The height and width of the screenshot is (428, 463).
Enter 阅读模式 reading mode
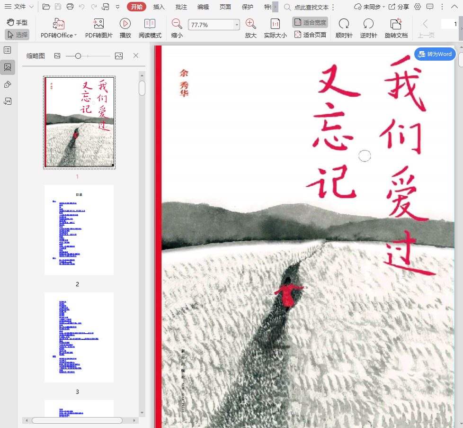pyautogui.click(x=150, y=28)
